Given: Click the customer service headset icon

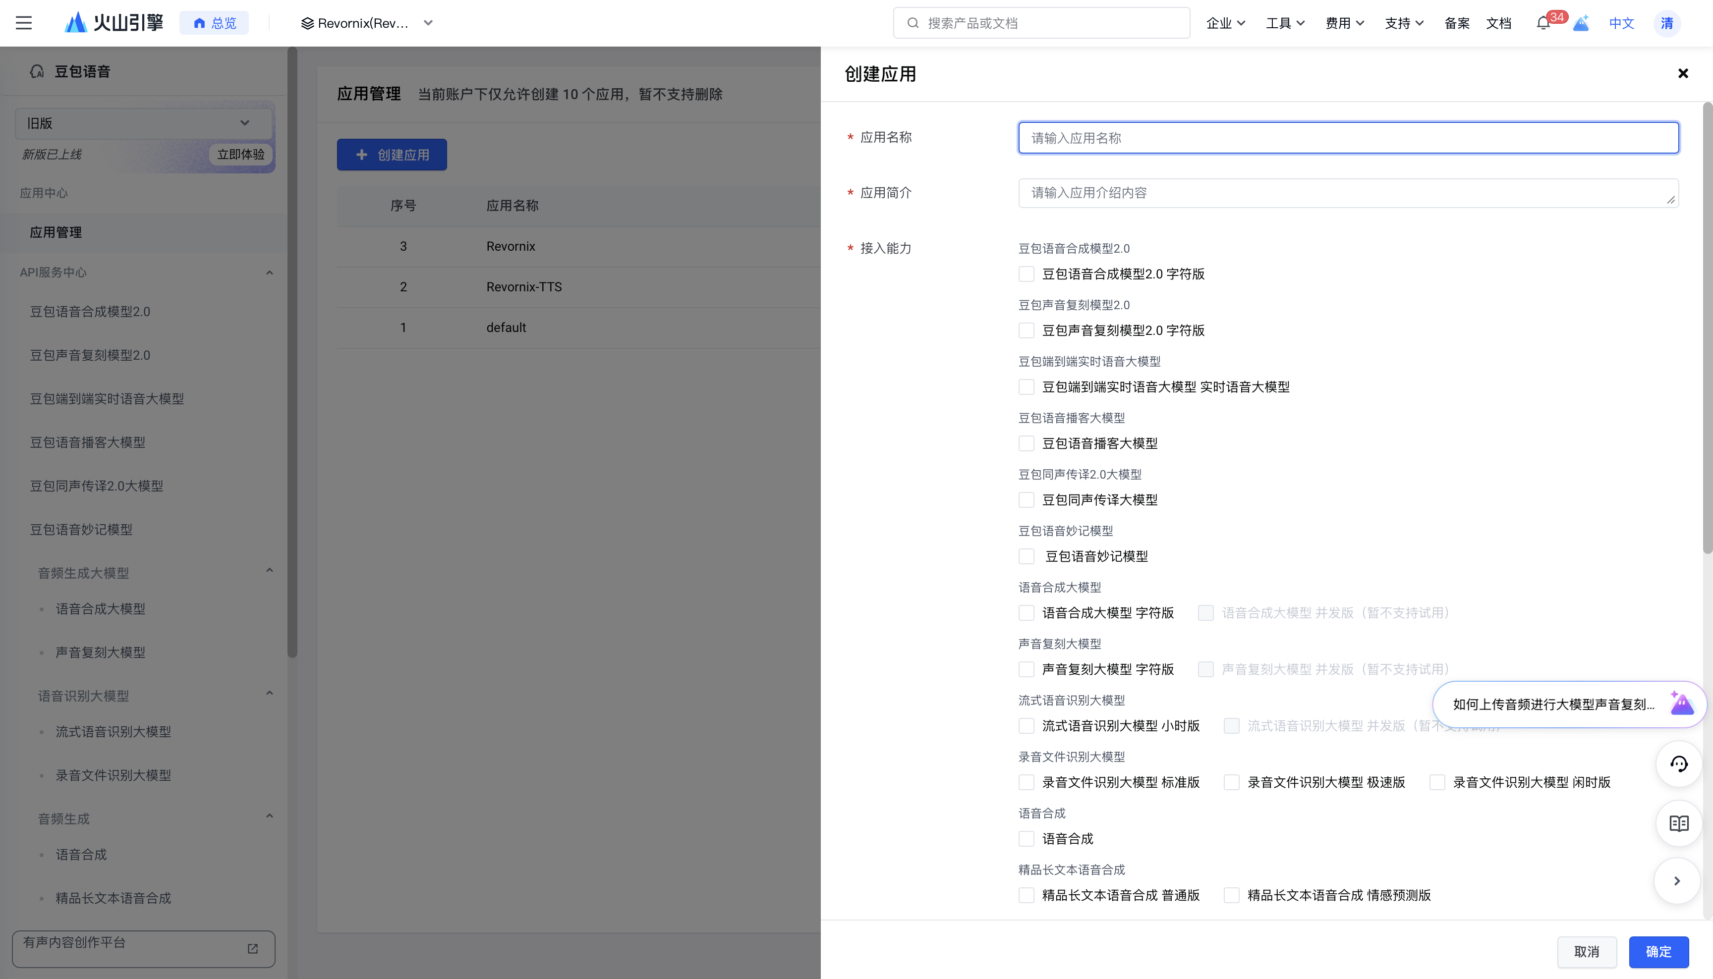Looking at the screenshot, I should coord(1679,764).
